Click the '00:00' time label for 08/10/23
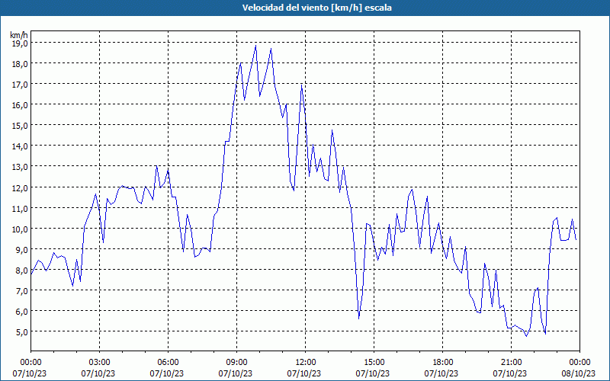610x381 pixels. (x=579, y=363)
